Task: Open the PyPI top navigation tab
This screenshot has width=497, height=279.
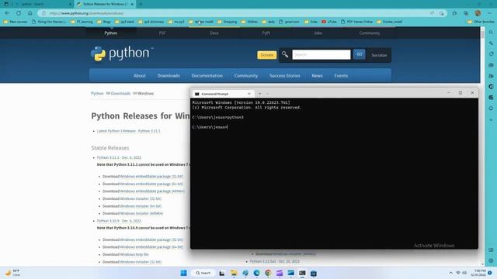Action: point(266,33)
